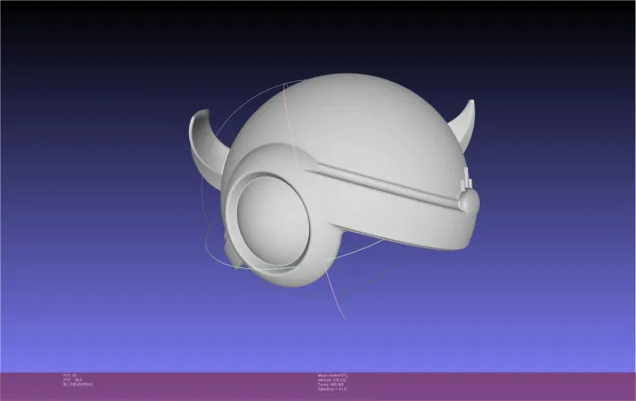Click the Faces count info line
The height and width of the screenshot is (401, 636).
click(331, 385)
